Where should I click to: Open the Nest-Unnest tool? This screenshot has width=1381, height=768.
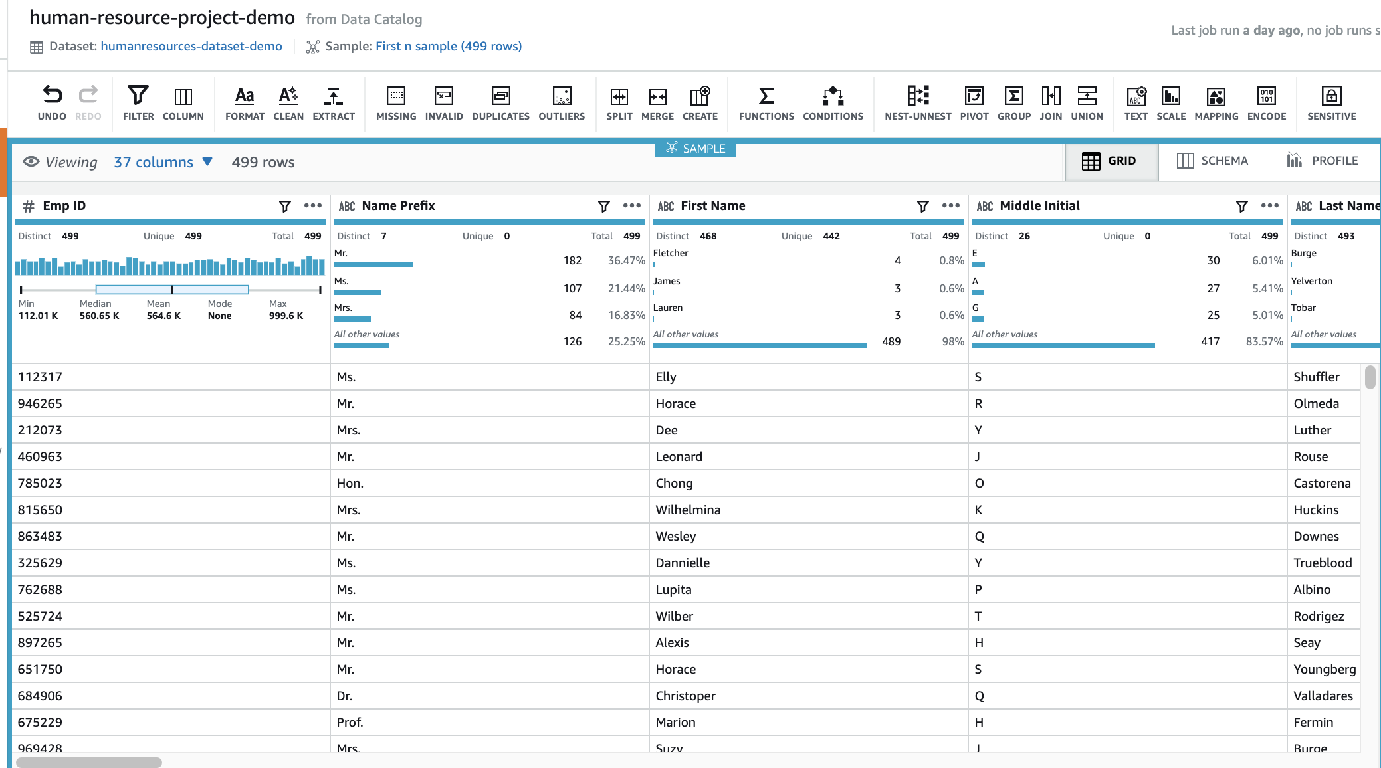pyautogui.click(x=918, y=96)
